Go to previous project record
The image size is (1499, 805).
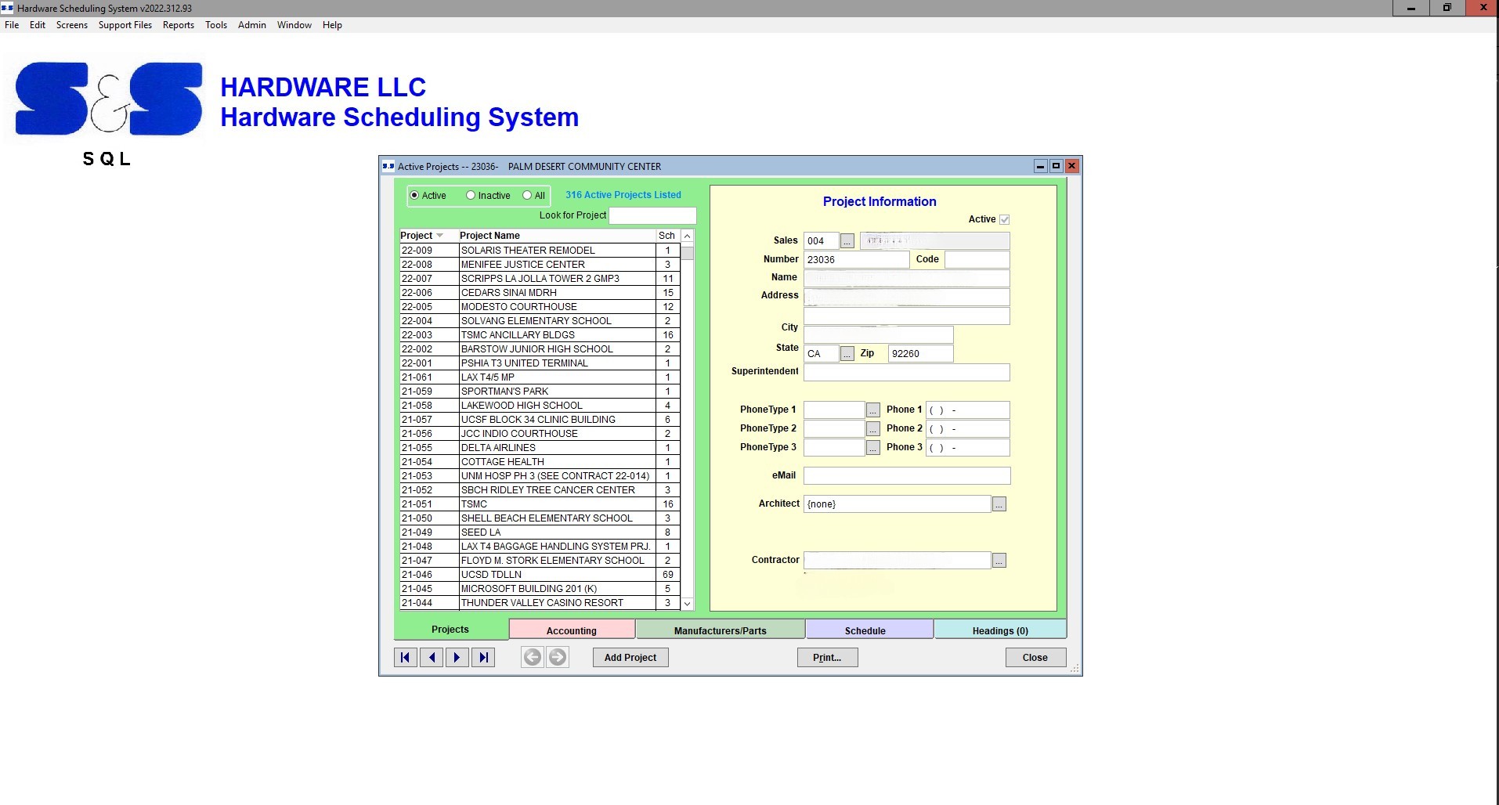click(x=432, y=658)
